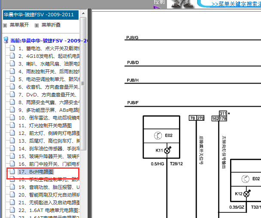Click the page icon of item 15 玻璃升降器
Viewport: 261px width, 218px height.
pyautogui.click(x=12, y=156)
